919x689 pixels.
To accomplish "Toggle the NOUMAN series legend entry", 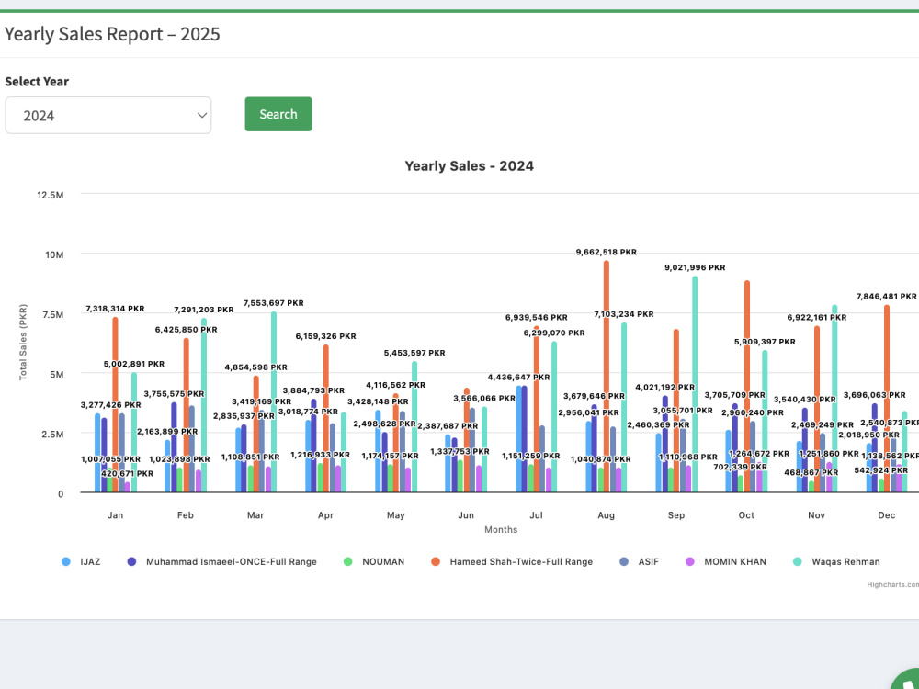I will click(374, 561).
